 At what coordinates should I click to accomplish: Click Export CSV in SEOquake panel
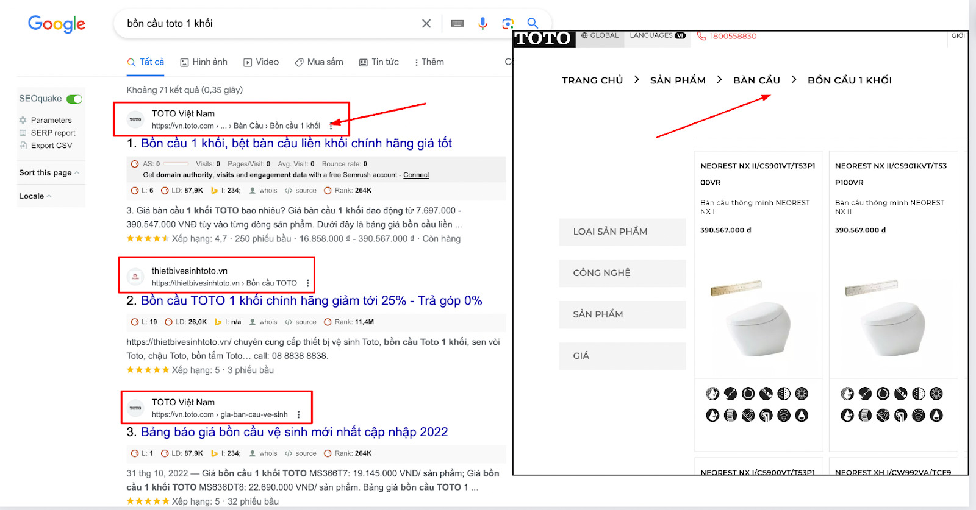click(x=51, y=146)
